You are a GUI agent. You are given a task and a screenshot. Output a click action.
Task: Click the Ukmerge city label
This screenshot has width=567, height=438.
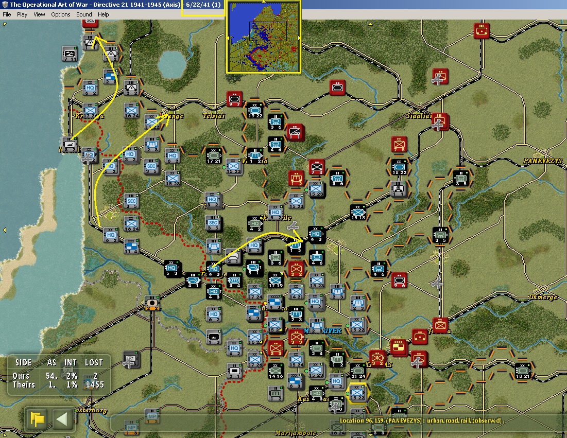[543, 297]
